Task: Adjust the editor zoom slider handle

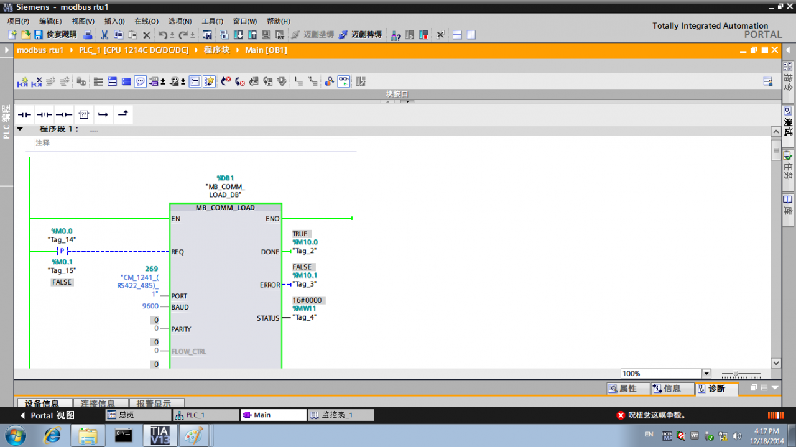Action: (x=736, y=374)
